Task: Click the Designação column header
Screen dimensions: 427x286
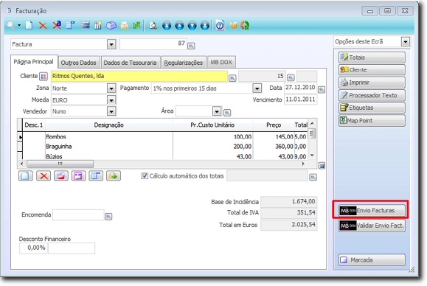Action: [109, 125]
